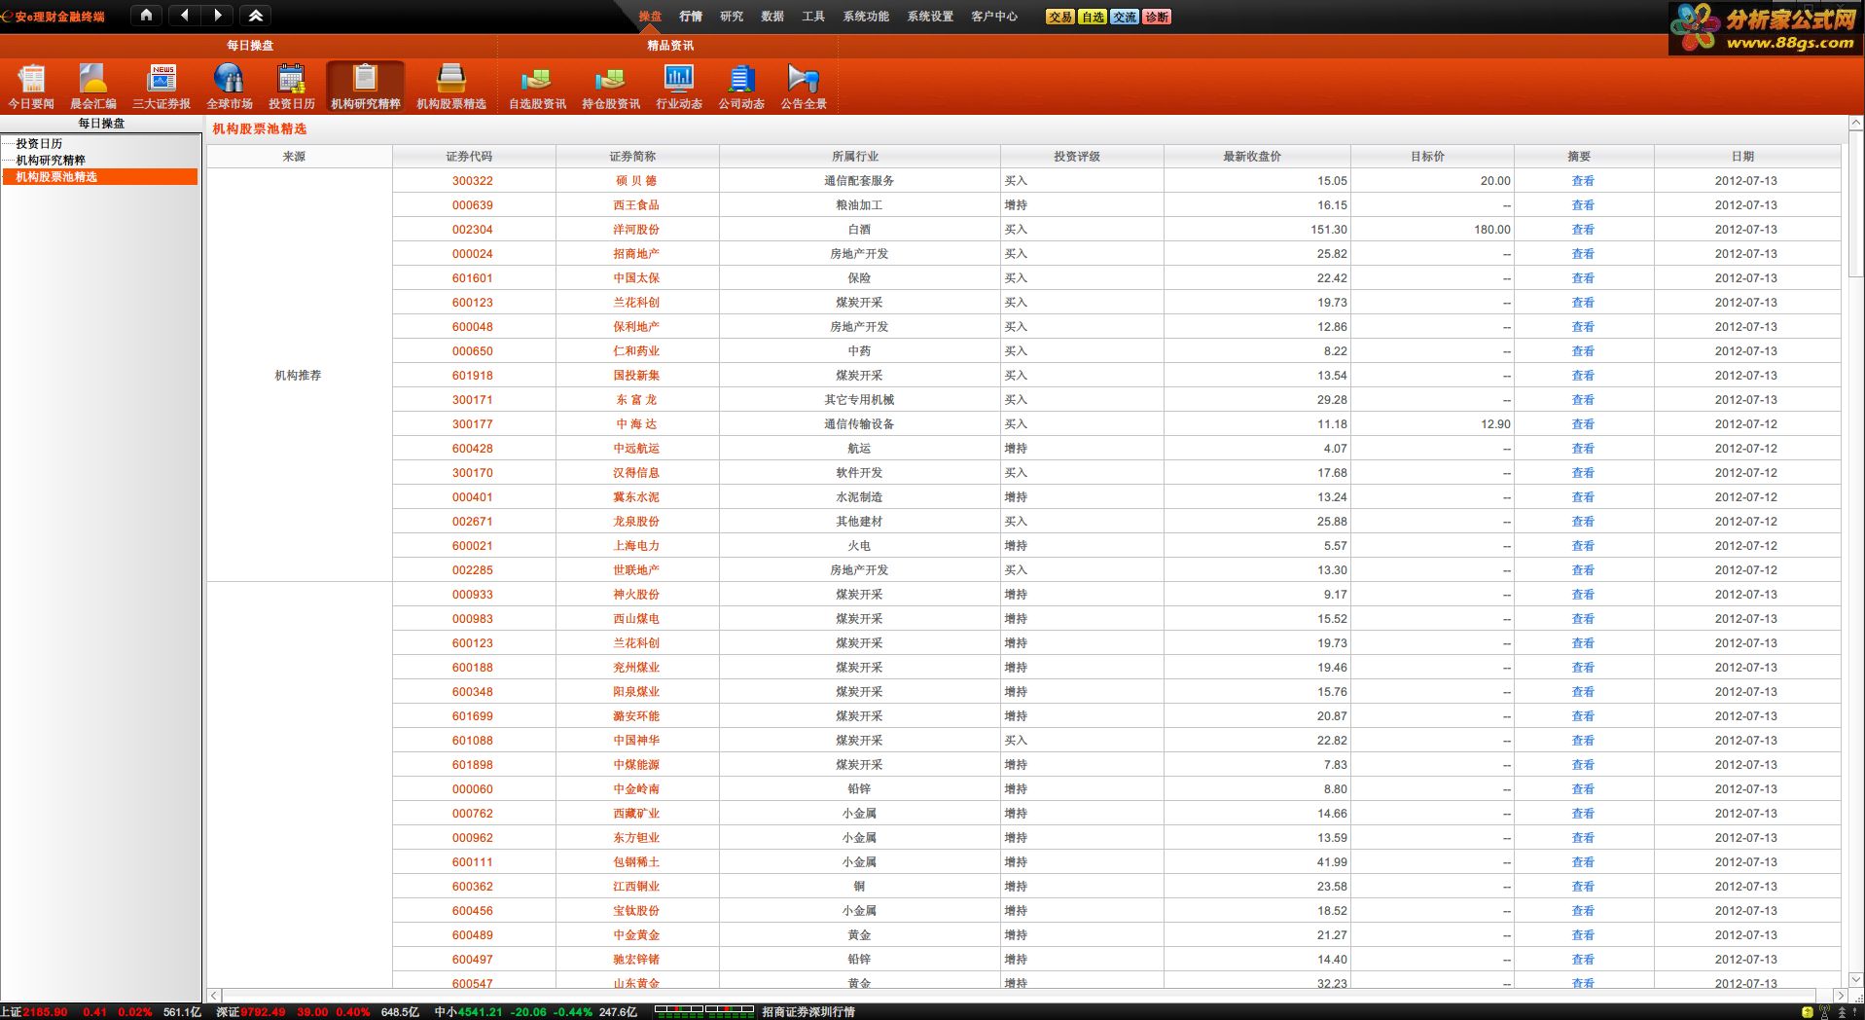Click 查看 link for 中国太保 row

(x=1583, y=278)
